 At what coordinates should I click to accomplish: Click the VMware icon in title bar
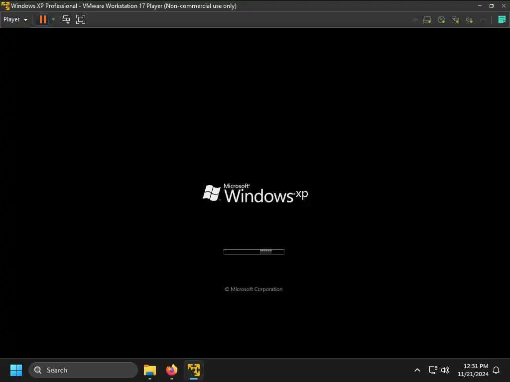(x=5, y=5)
